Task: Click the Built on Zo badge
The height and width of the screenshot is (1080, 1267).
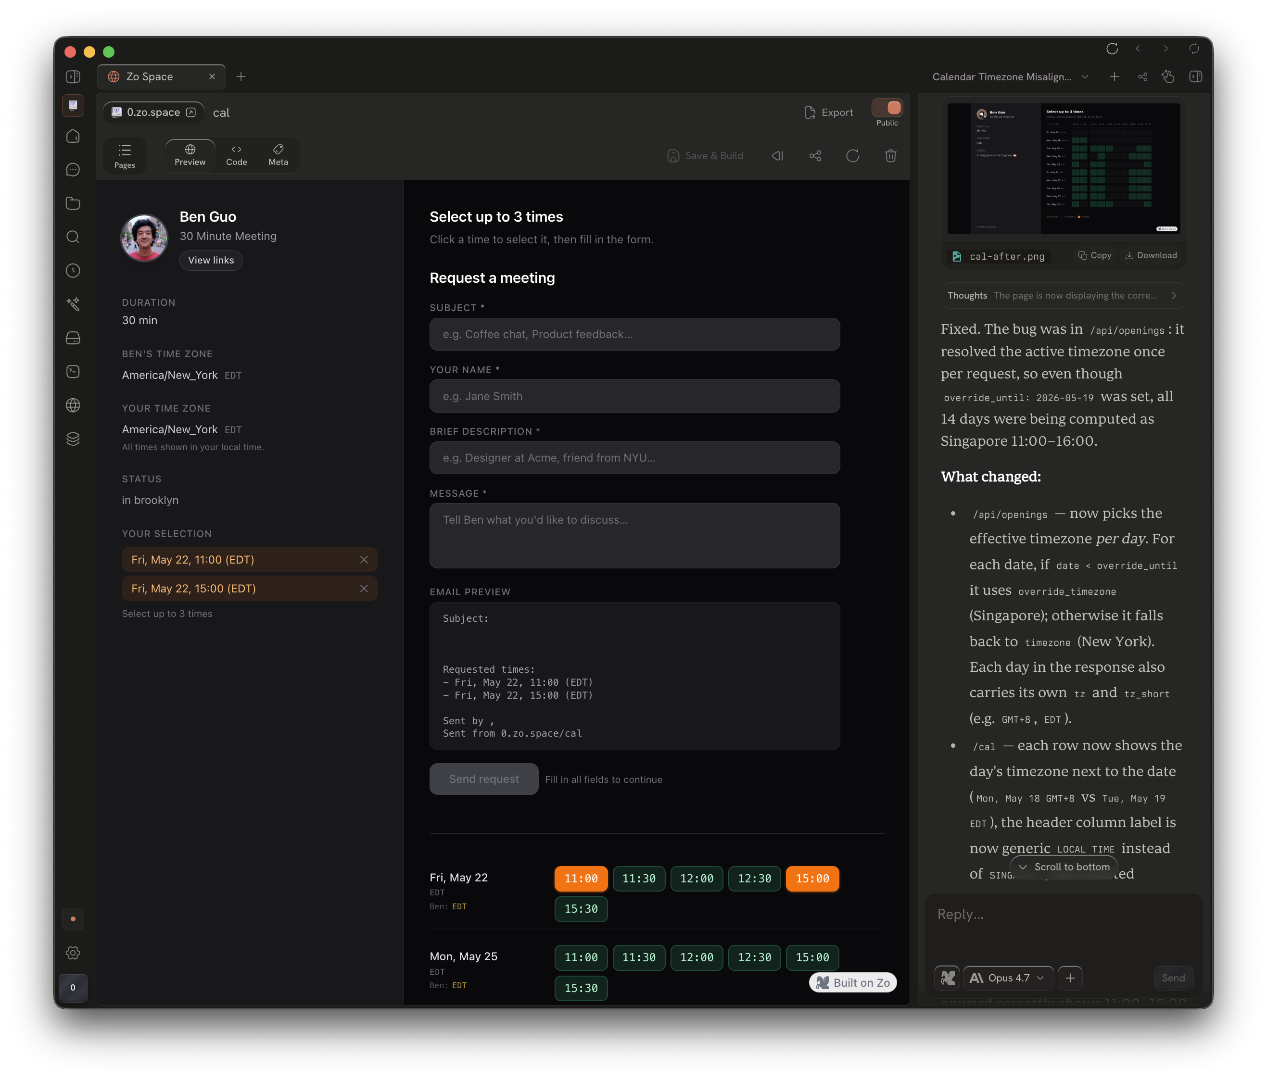Action: tap(853, 982)
